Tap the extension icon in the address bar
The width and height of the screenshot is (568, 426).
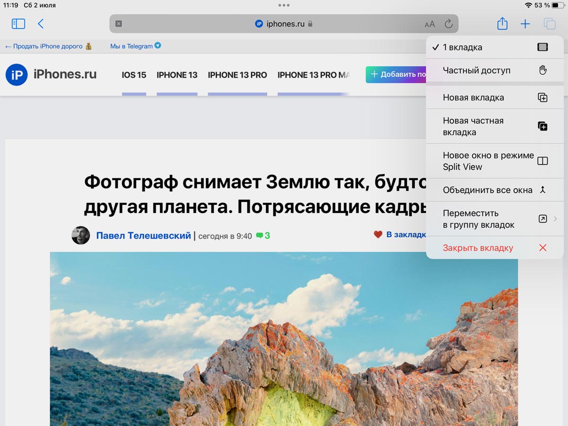pyautogui.click(x=118, y=24)
